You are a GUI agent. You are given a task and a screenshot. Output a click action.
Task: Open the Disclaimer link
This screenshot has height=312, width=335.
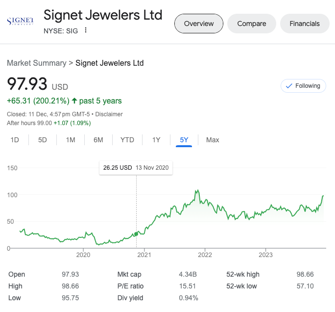[109, 114]
